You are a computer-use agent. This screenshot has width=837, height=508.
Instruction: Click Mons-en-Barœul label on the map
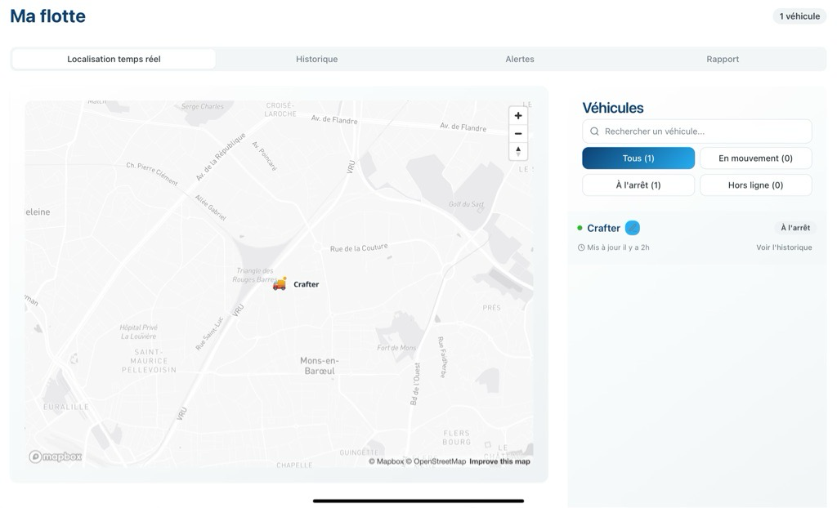320,366
